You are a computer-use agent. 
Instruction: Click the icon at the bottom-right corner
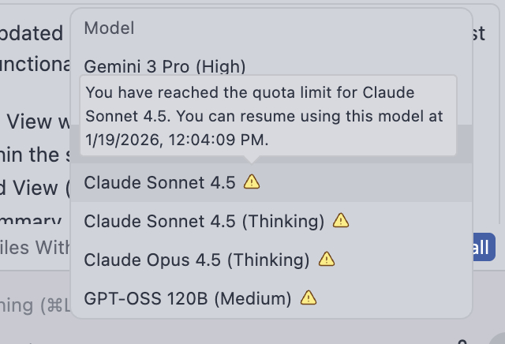tap(462, 340)
